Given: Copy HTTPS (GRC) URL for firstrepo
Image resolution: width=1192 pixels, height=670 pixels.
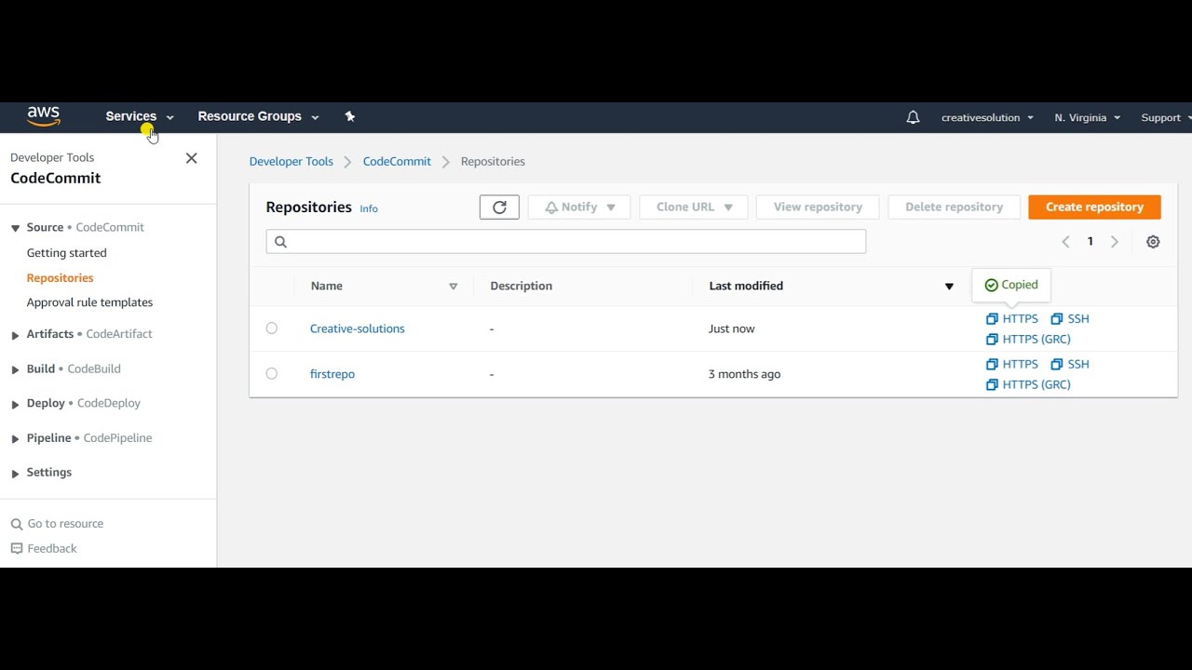Looking at the screenshot, I should pos(1029,384).
